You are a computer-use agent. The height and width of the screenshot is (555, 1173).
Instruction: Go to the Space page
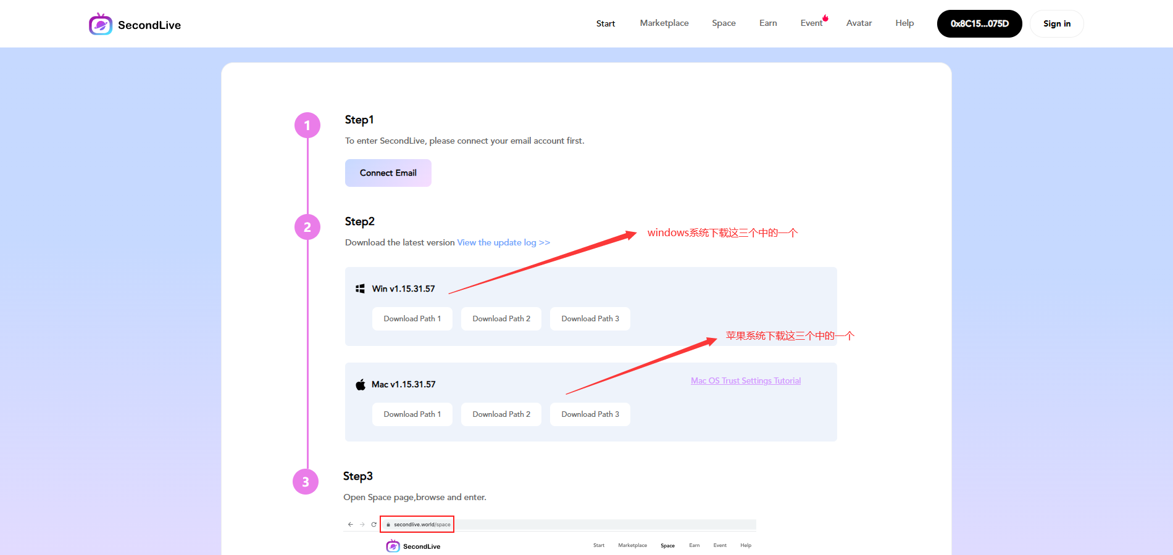pos(724,23)
